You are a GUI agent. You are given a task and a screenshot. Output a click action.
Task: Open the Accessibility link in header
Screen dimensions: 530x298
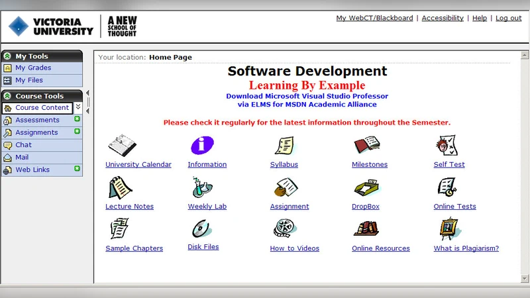(442, 19)
